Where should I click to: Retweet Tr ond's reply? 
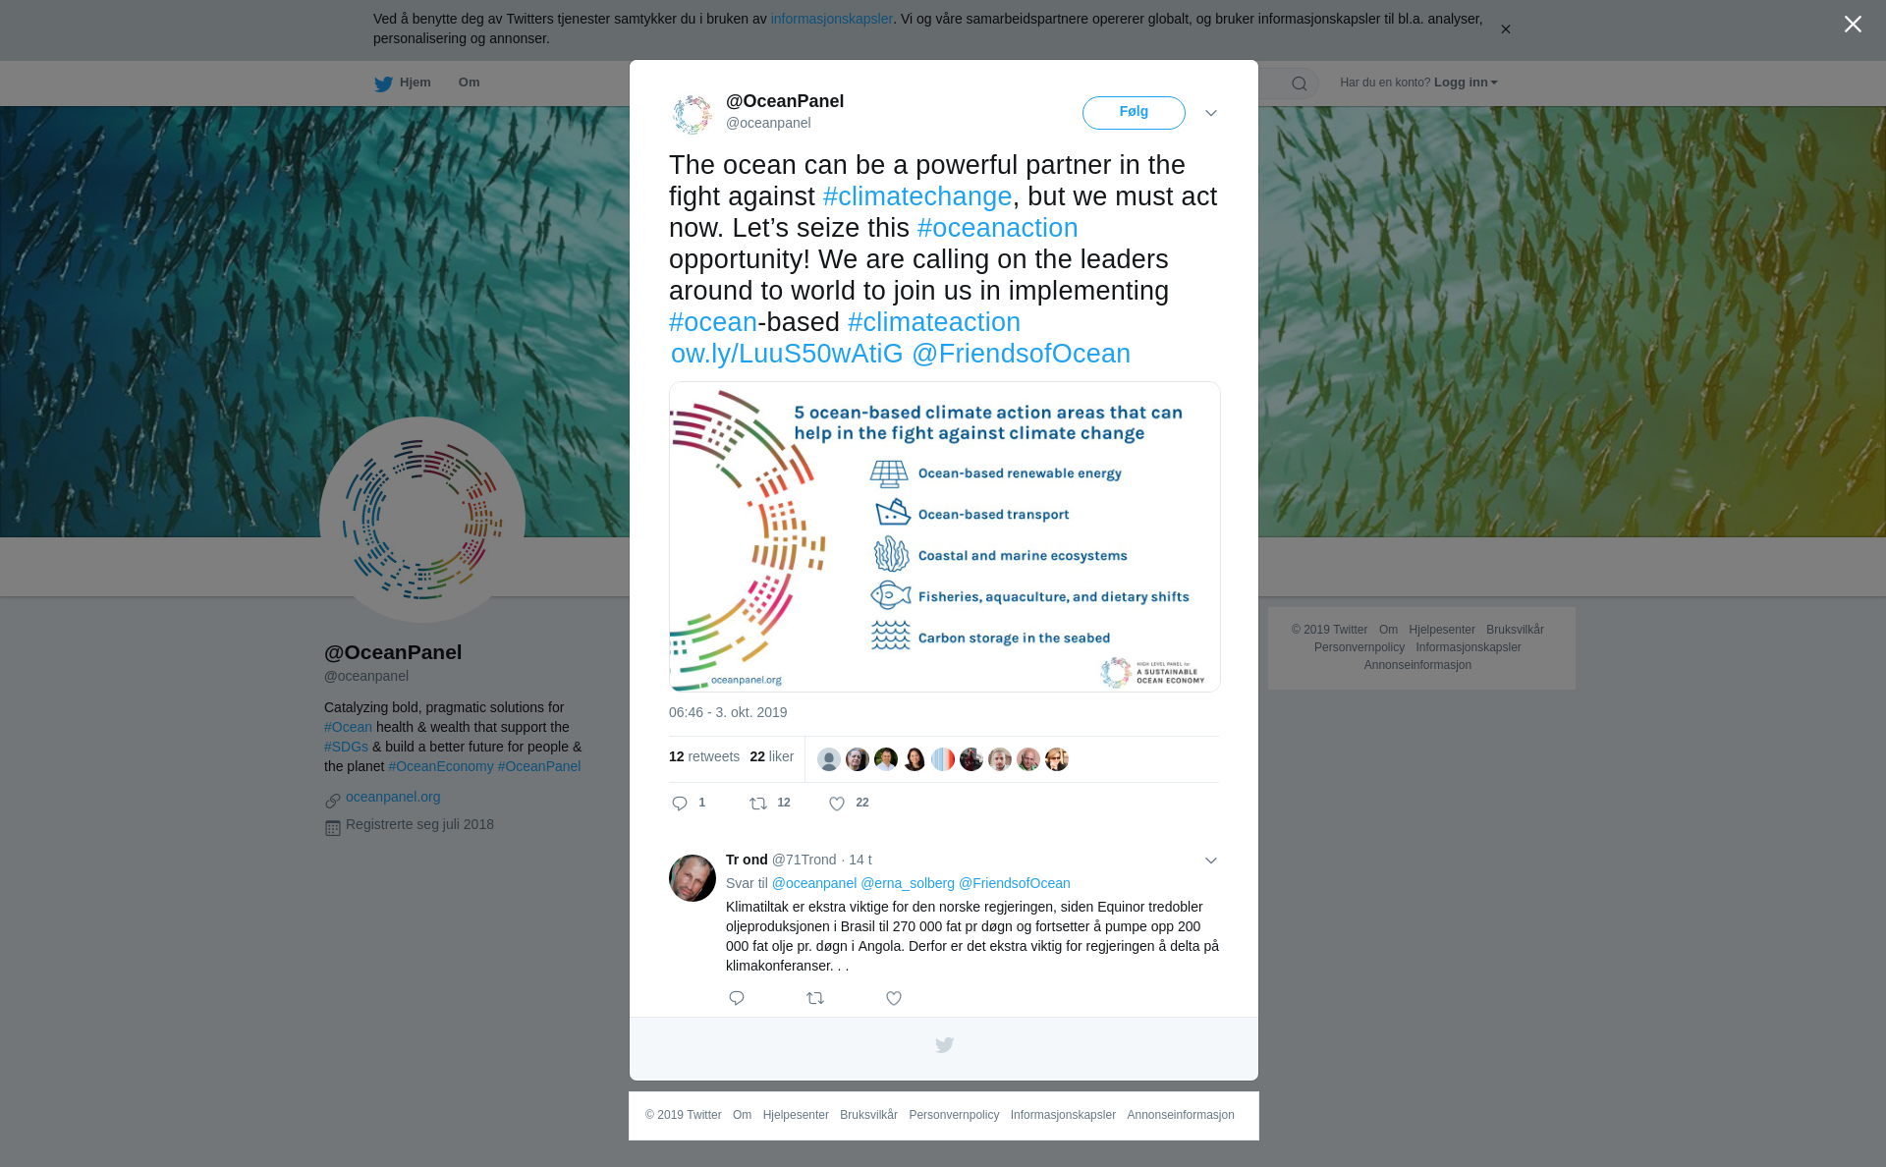tap(815, 998)
